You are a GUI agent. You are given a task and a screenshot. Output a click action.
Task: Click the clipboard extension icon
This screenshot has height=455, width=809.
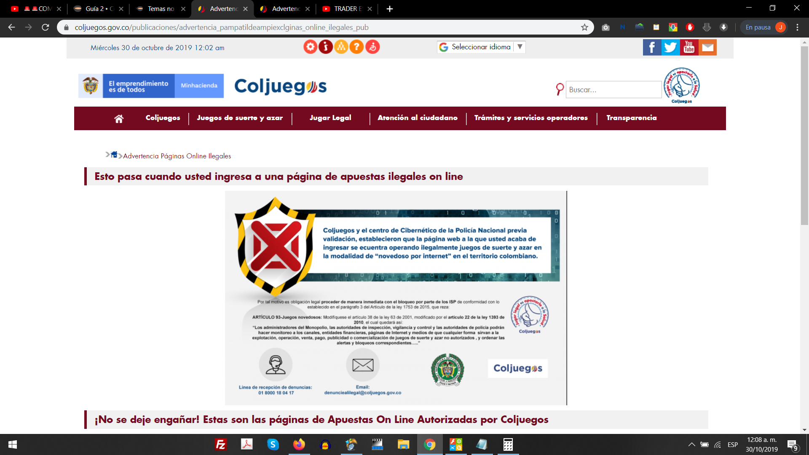(656, 27)
